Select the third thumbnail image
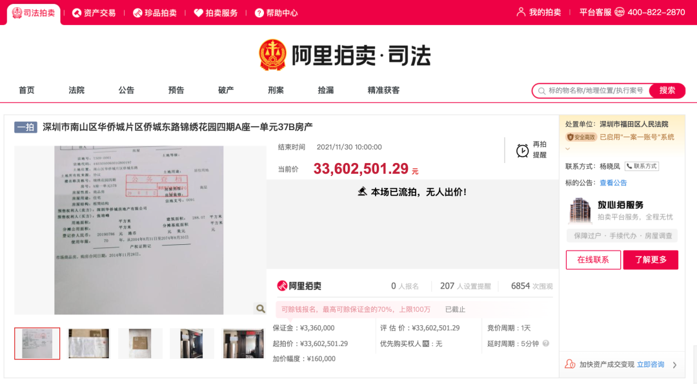 point(140,343)
